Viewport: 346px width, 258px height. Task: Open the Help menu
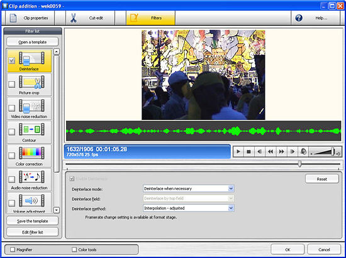[x=316, y=18]
